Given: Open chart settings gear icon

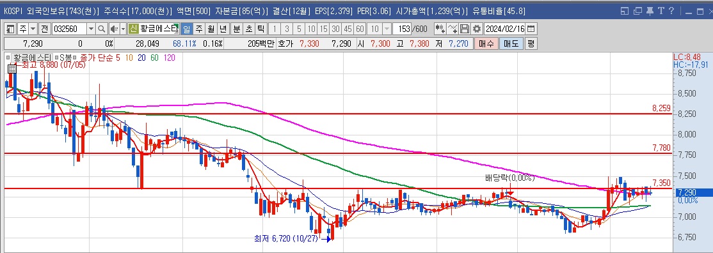Looking at the screenshot, I should coord(477,29).
